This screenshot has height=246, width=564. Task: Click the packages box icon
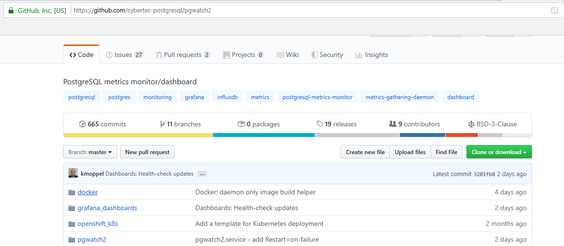[x=241, y=124]
